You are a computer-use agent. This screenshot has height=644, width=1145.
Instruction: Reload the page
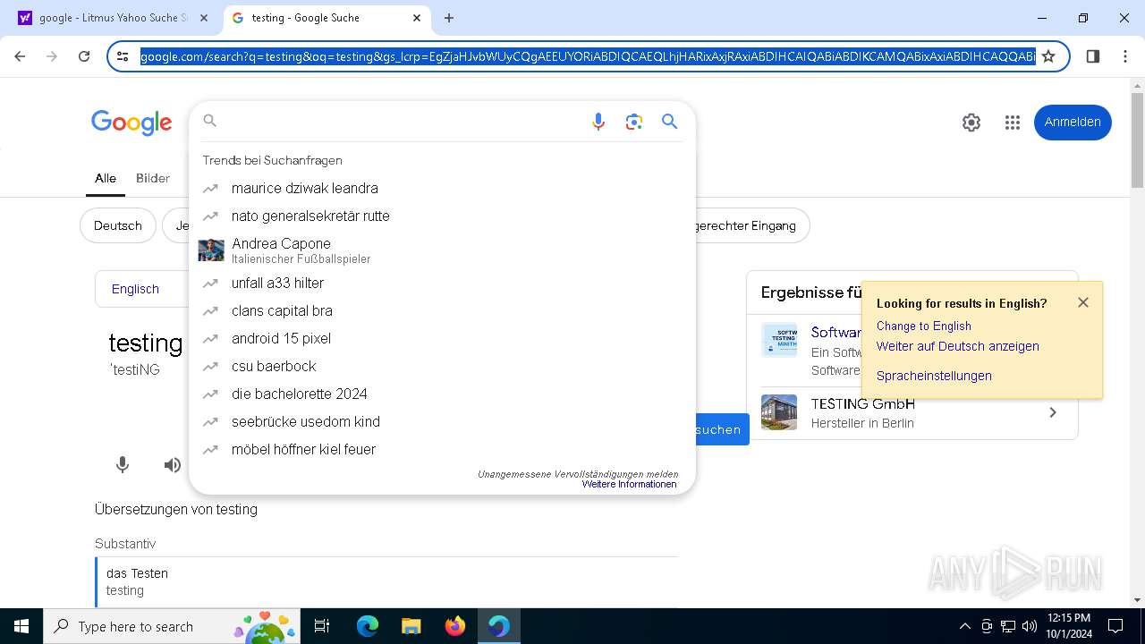point(84,56)
